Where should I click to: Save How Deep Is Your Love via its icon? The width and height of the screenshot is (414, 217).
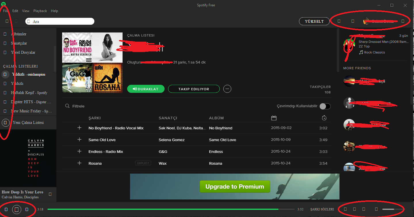50,194
